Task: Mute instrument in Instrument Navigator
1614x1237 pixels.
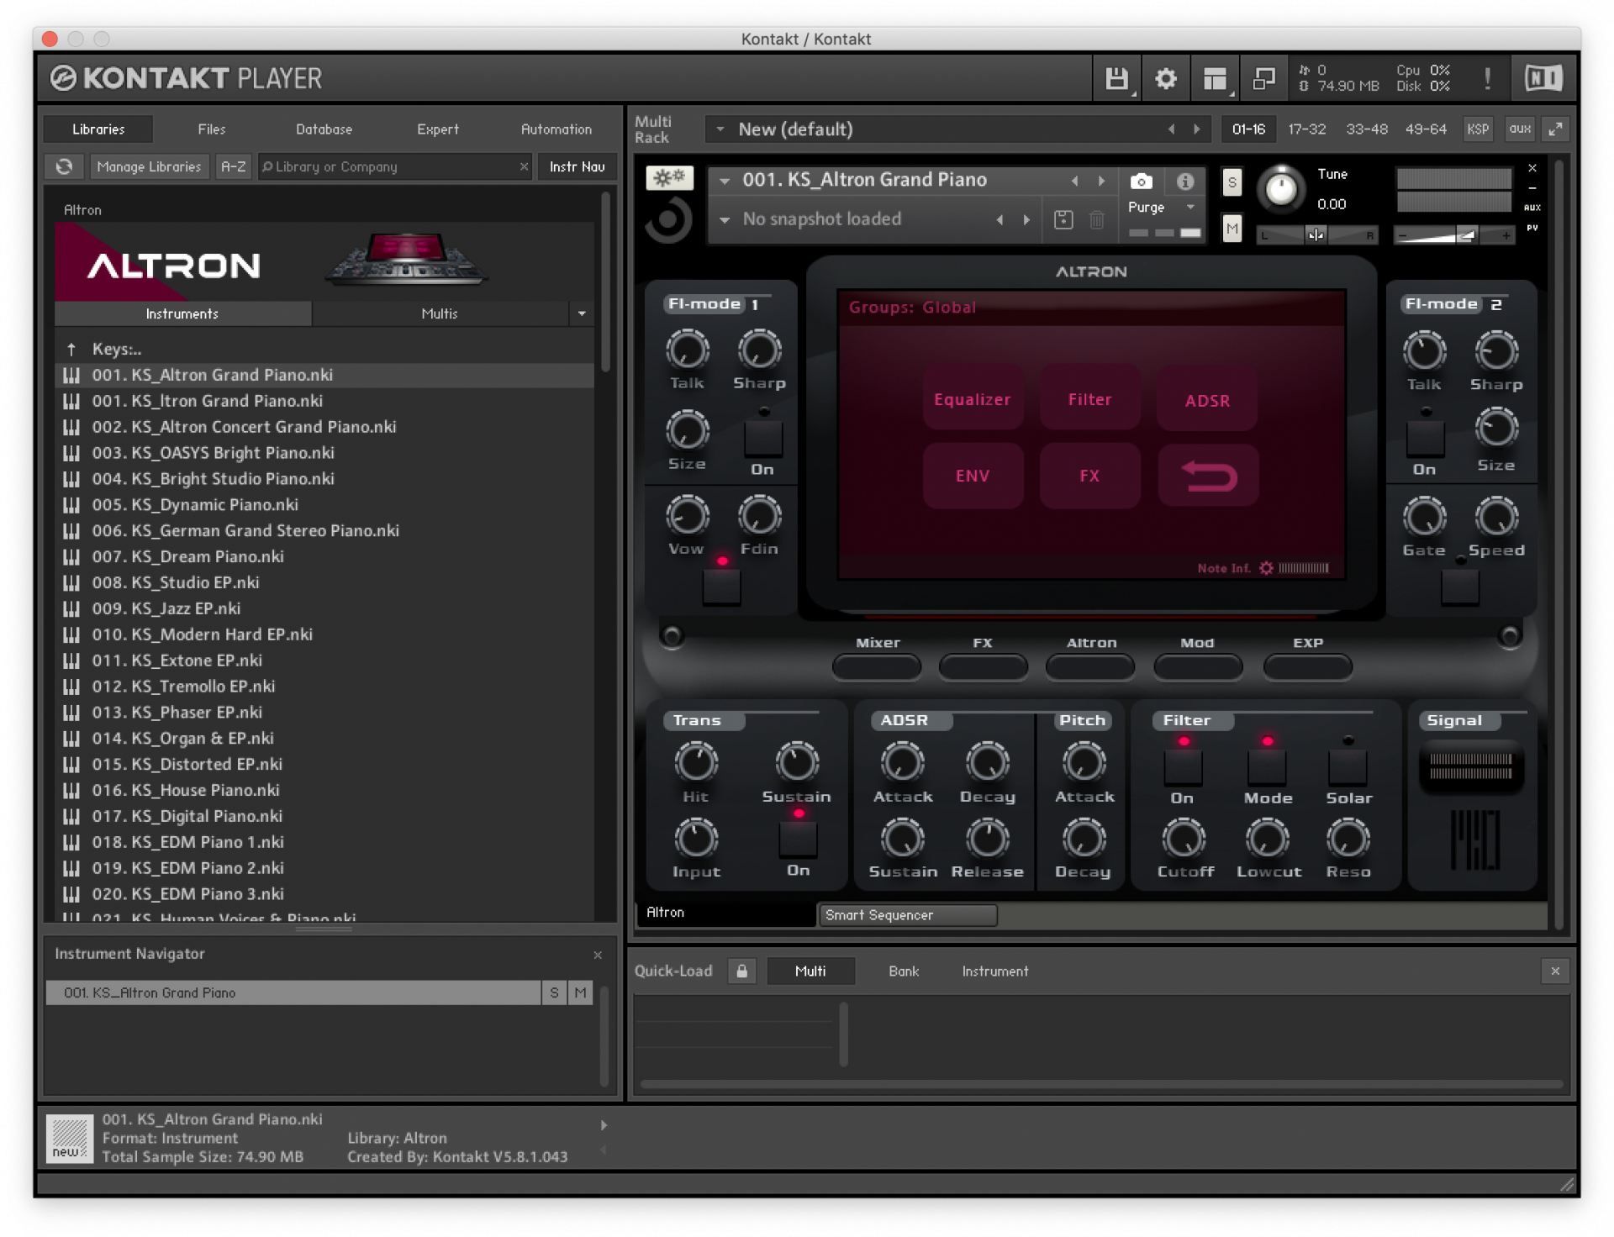Action: click(x=580, y=993)
